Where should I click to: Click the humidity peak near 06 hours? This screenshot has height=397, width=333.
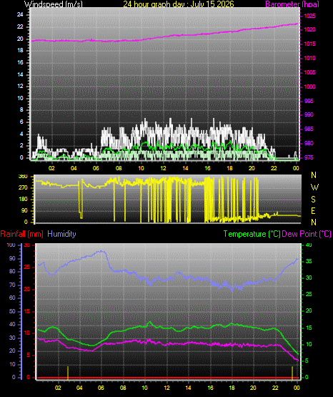click(101, 251)
